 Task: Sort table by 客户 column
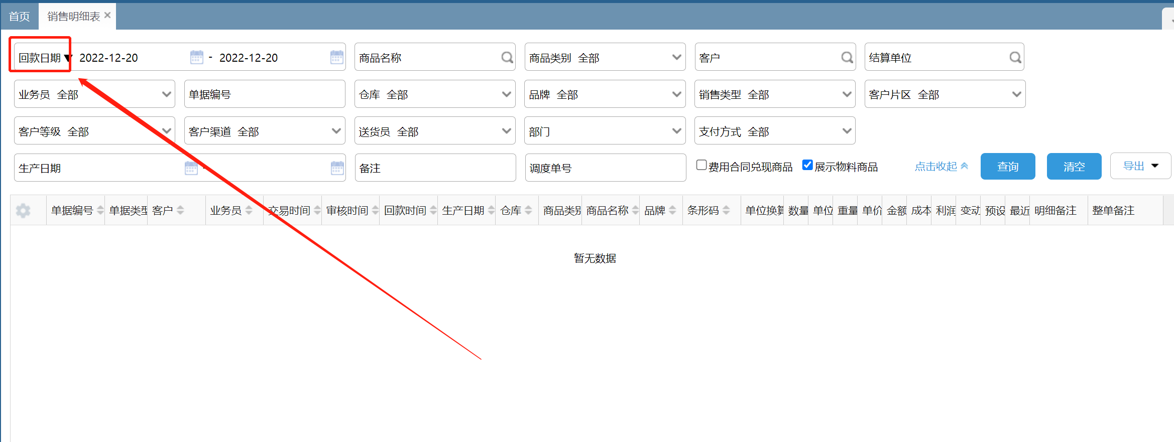(180, 210)
